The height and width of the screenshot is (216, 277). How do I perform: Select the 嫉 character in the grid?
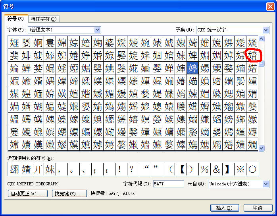coord(169,119)
